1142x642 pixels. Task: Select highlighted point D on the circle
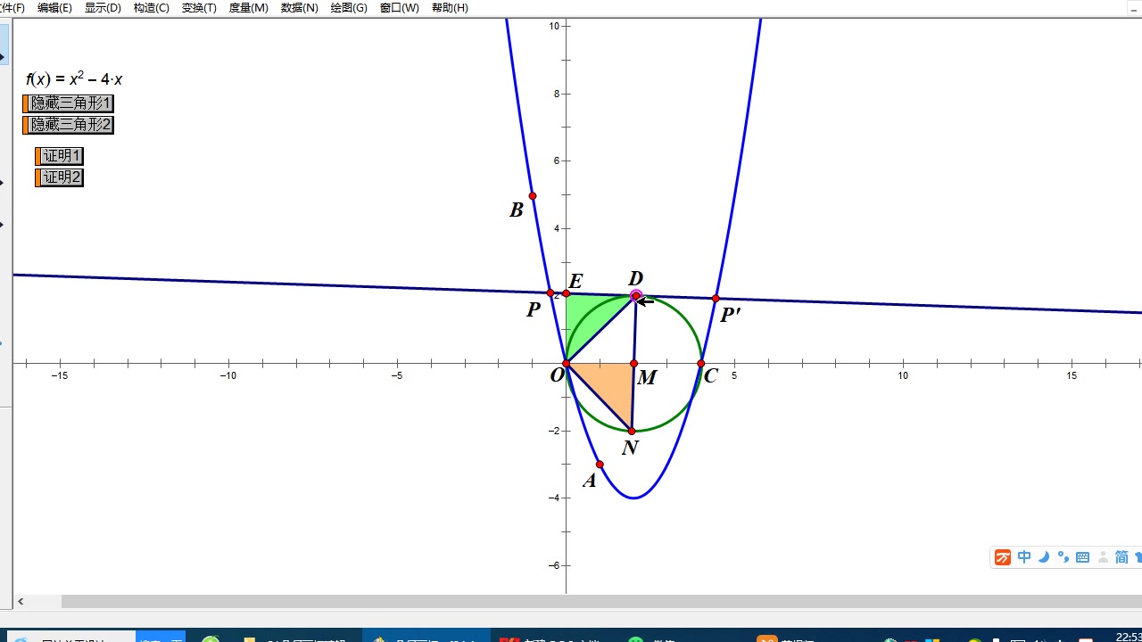[635, 295]
